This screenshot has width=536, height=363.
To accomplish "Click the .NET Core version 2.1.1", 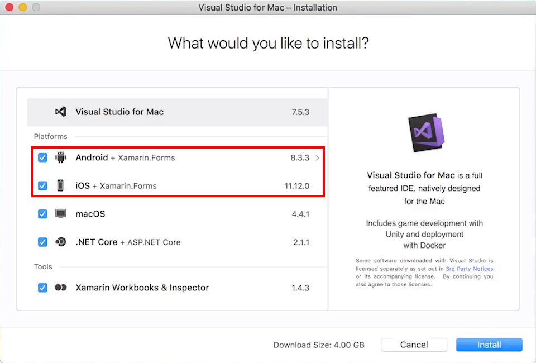I will (301, 242).
